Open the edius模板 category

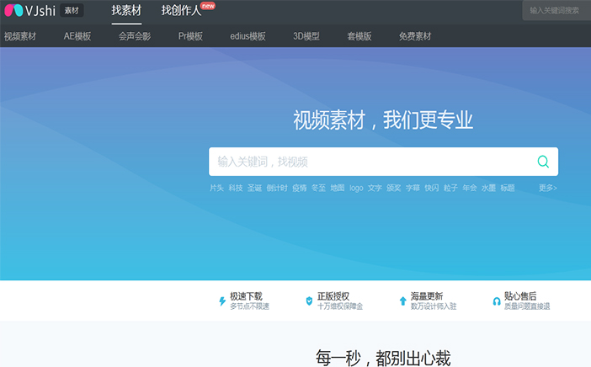click(x=248, y=36)
